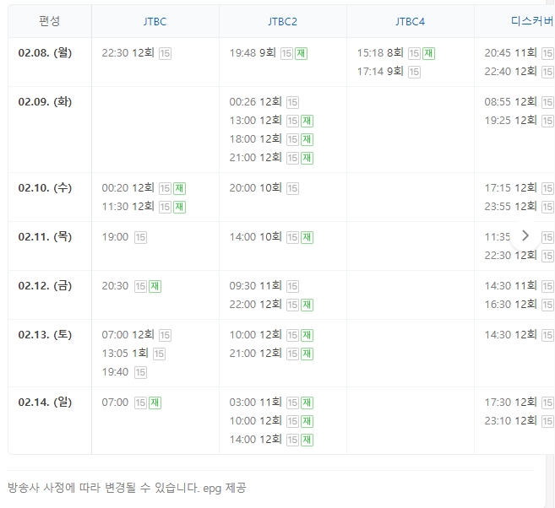This screenshot has height=508, width=555.
Task: Open the JTBC4 channel header link
Action: 411,22
